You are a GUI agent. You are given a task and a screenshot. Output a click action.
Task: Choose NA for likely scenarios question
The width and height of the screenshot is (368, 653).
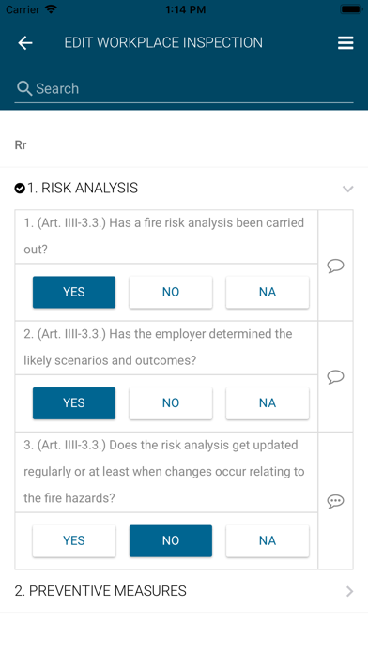click(x=268, y=403)
